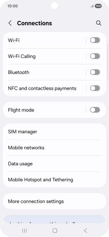
Task: Open Wi-Fi settings label
Action: point(14,40)
